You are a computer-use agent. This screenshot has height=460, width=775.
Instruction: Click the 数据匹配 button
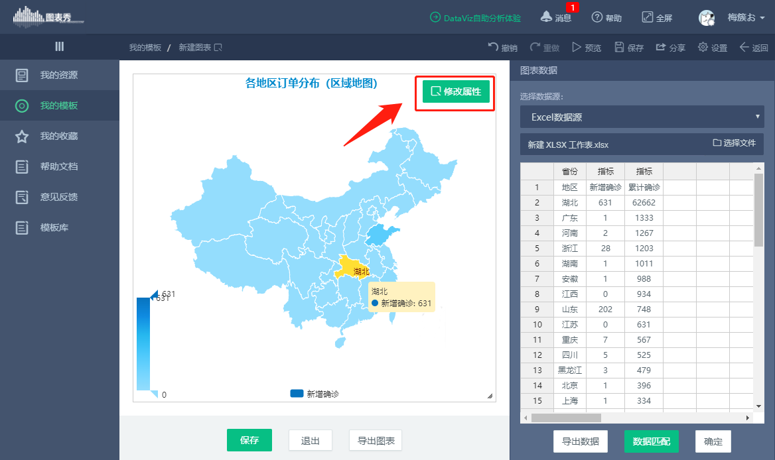pos(652,441)
